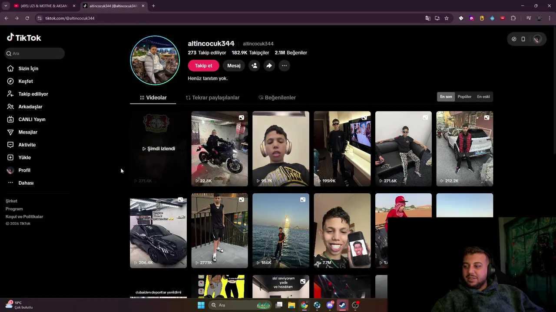556x312 pixels.
Task: Open the black car video with 206.4K views
Action: coord(158,231)
